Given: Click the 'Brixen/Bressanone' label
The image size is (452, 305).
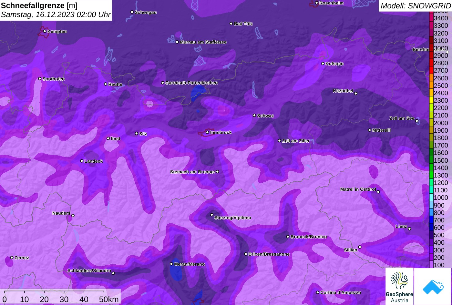Looking at the screenshot, I should pos(269,254).
